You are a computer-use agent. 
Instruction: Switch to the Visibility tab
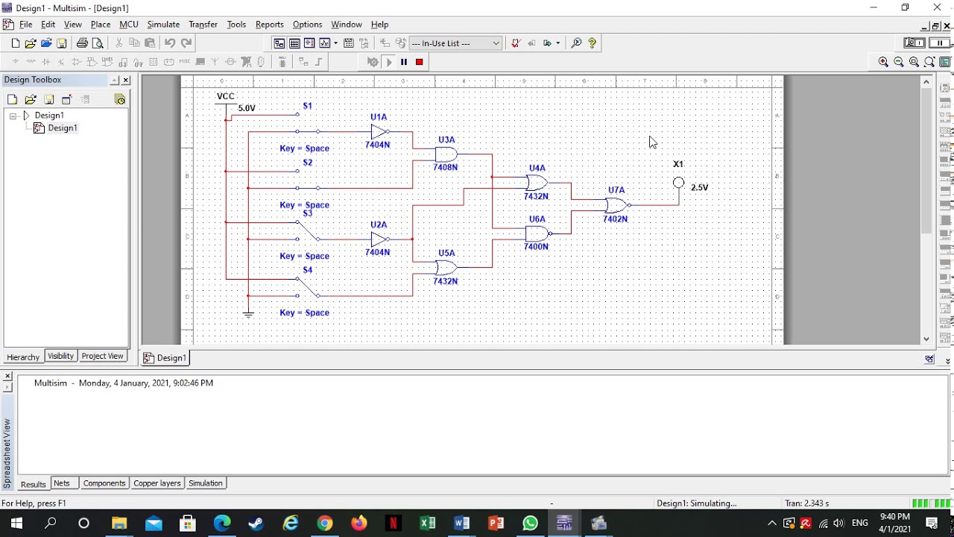[60, 357]
